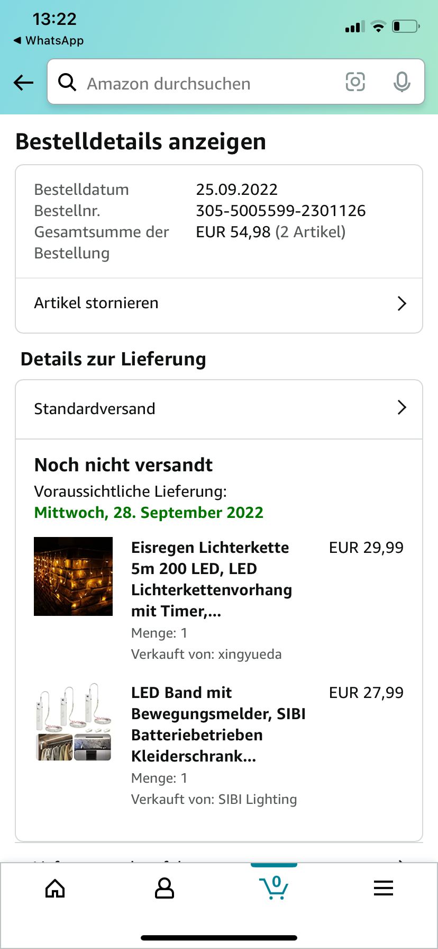Go to the Home tab
The image size is (438, 949).
[55, 888]
